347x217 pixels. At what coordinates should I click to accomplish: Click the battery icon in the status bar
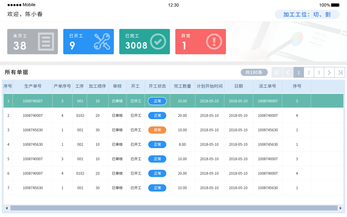pyautogui.click(x=334, y=5)
